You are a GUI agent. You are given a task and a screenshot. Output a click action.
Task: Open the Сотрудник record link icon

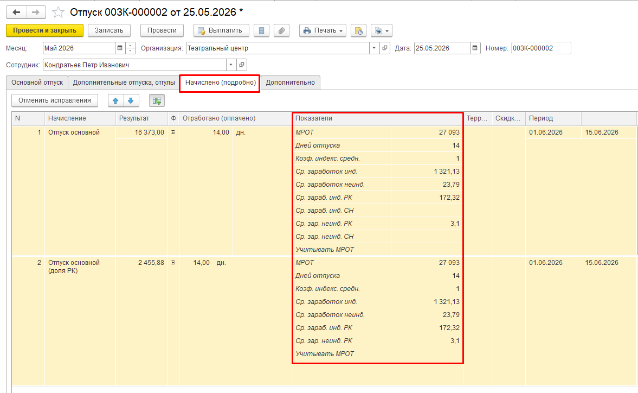tap(242, 65)
